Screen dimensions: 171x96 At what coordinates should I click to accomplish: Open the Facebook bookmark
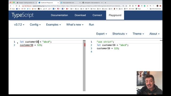63,9
